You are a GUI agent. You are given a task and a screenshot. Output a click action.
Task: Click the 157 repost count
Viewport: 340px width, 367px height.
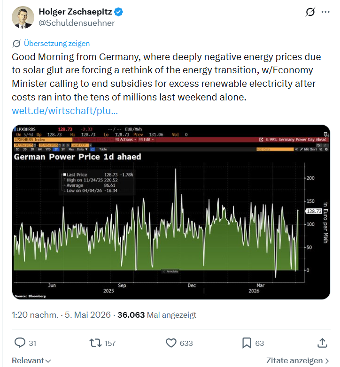point(110,344)
